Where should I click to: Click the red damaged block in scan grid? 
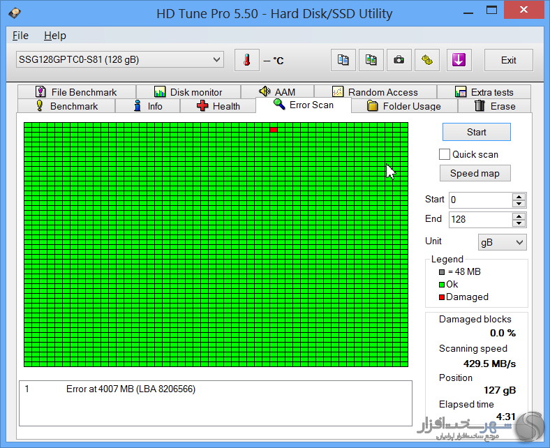(x=274, y=130)
